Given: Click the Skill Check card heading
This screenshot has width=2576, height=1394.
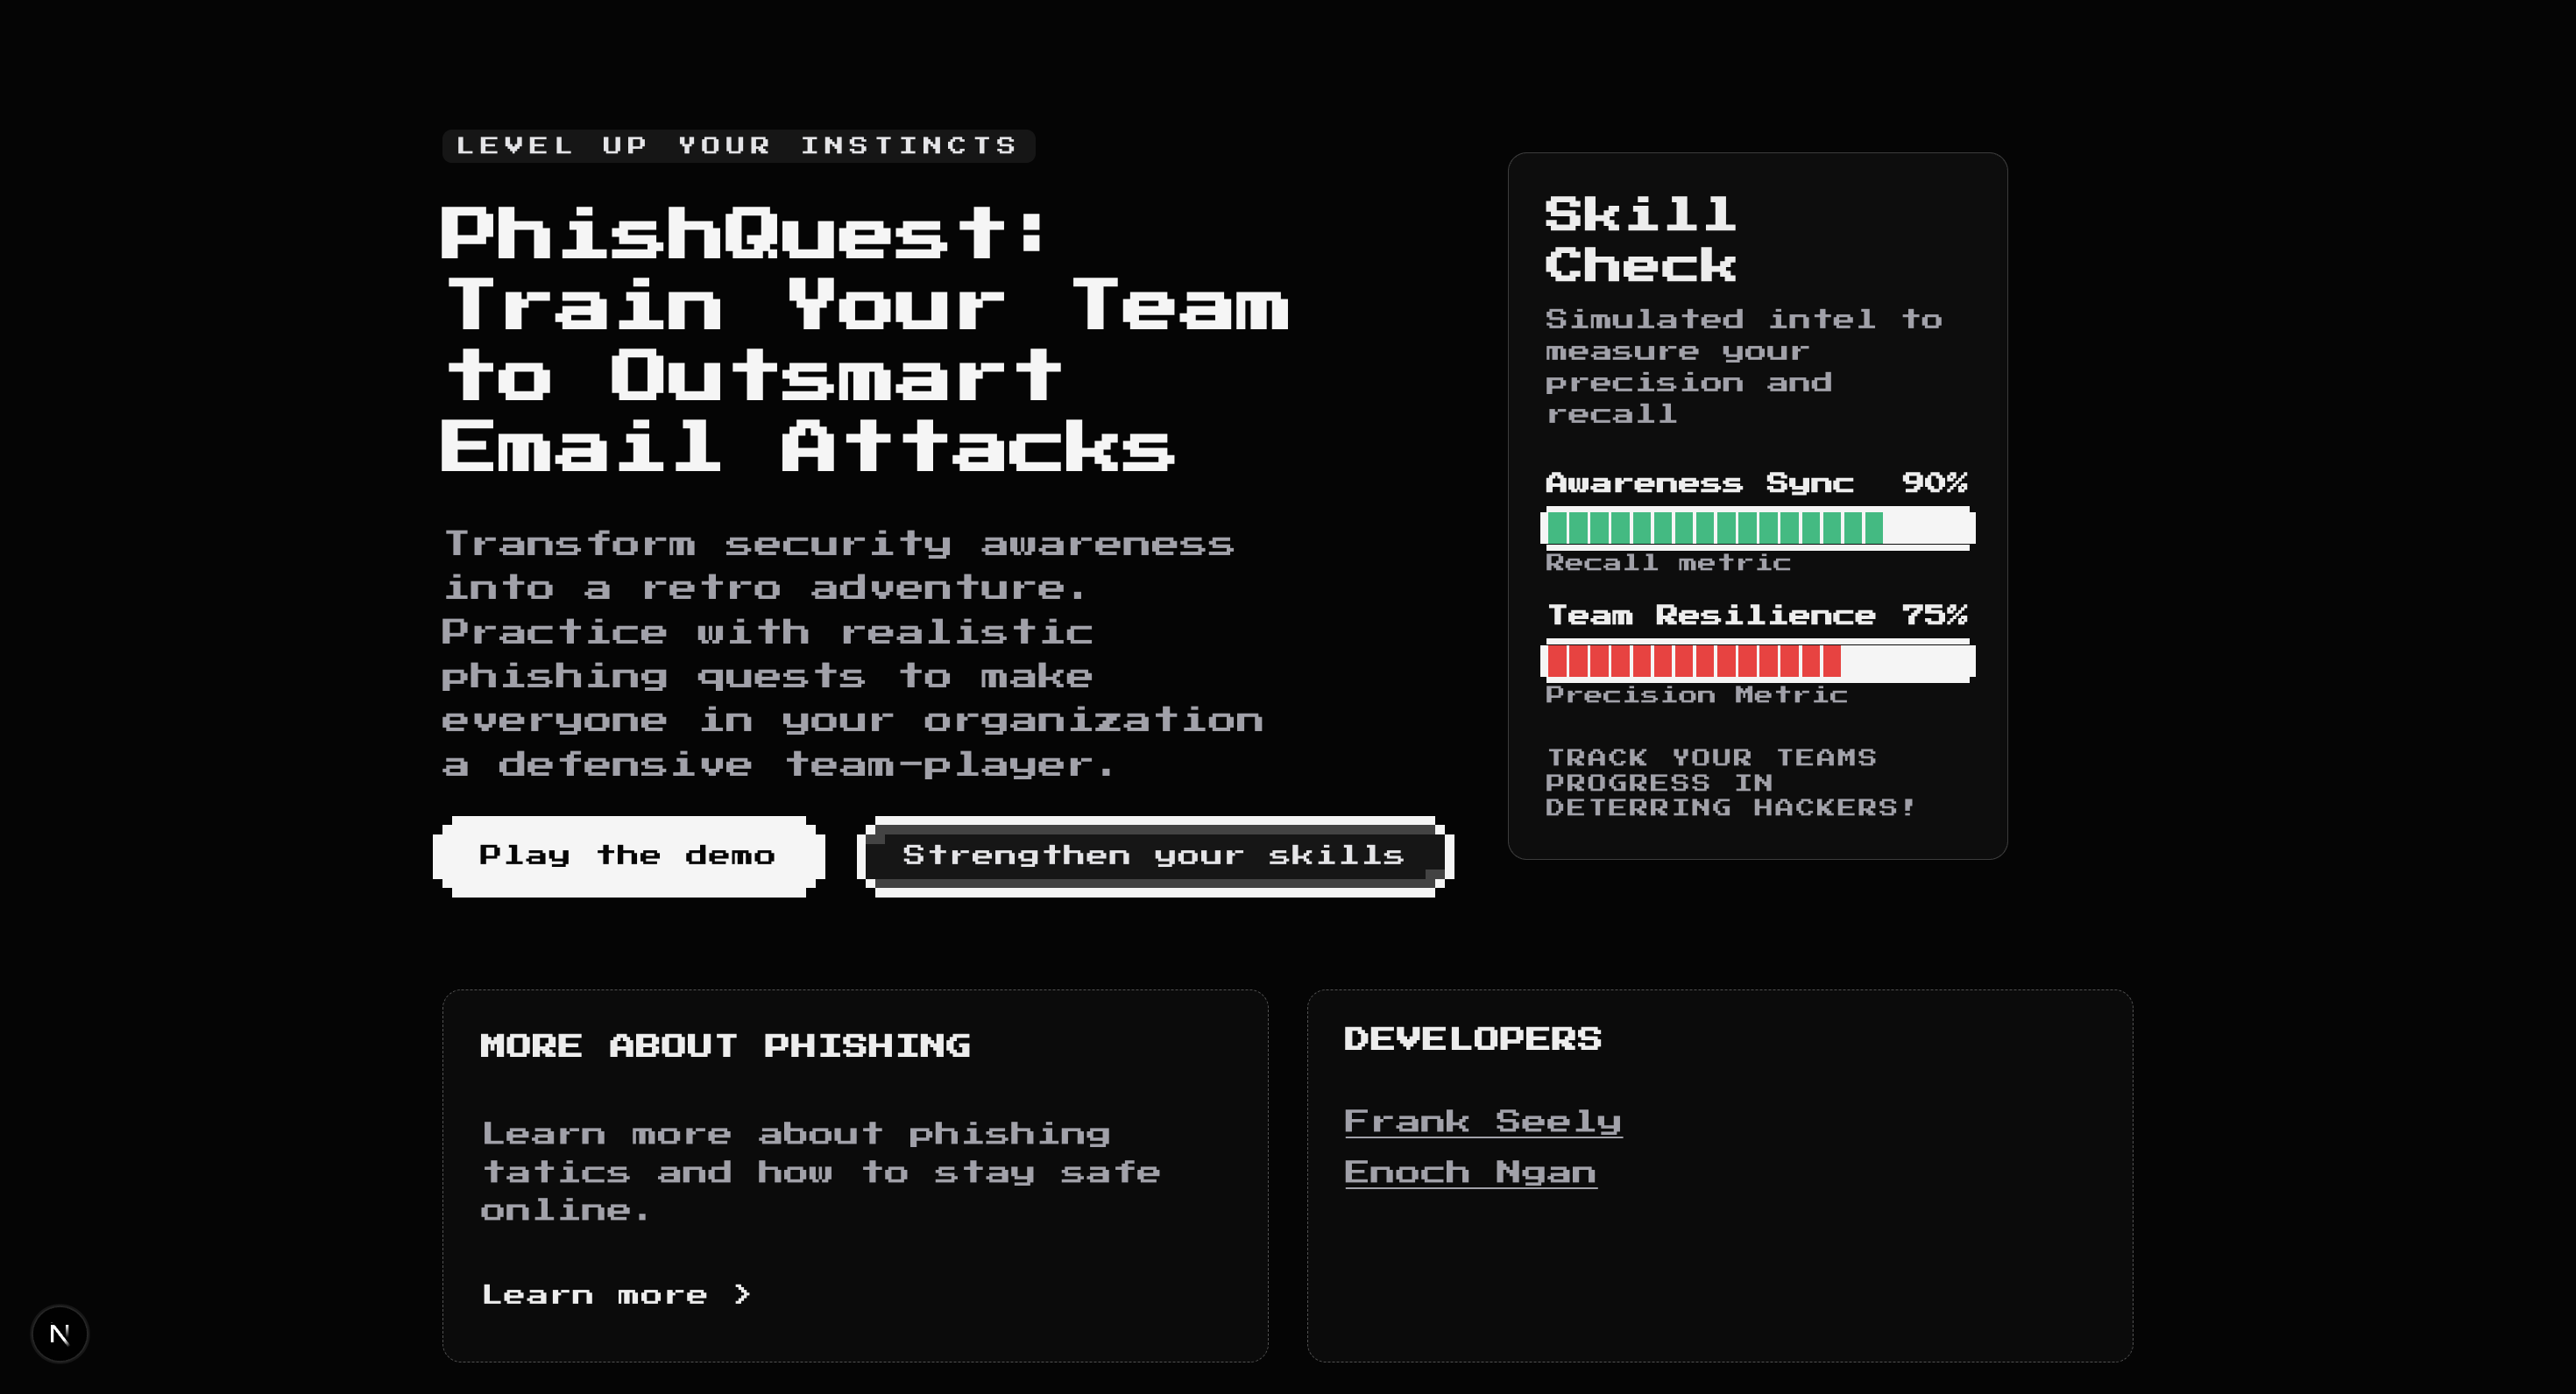Looking at the screenshot, I should [1641, 240].
